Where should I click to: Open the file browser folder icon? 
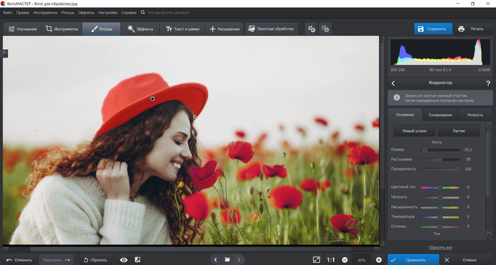click(x=227, y=260)
